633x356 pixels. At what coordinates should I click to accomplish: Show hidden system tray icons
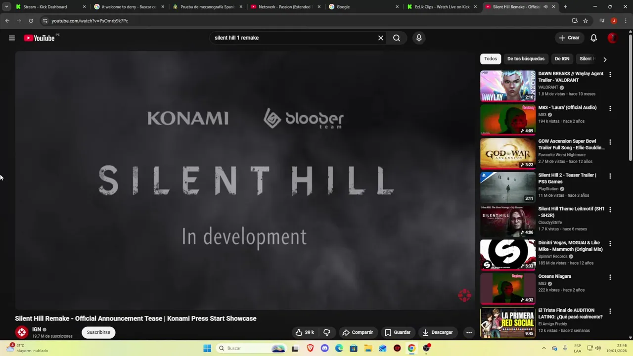click(x=544, y=348)
